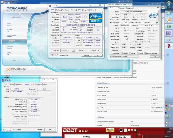Click OK in lower CPU-Z window
Screen dimensions: 173x138
[x=50, y=130]
